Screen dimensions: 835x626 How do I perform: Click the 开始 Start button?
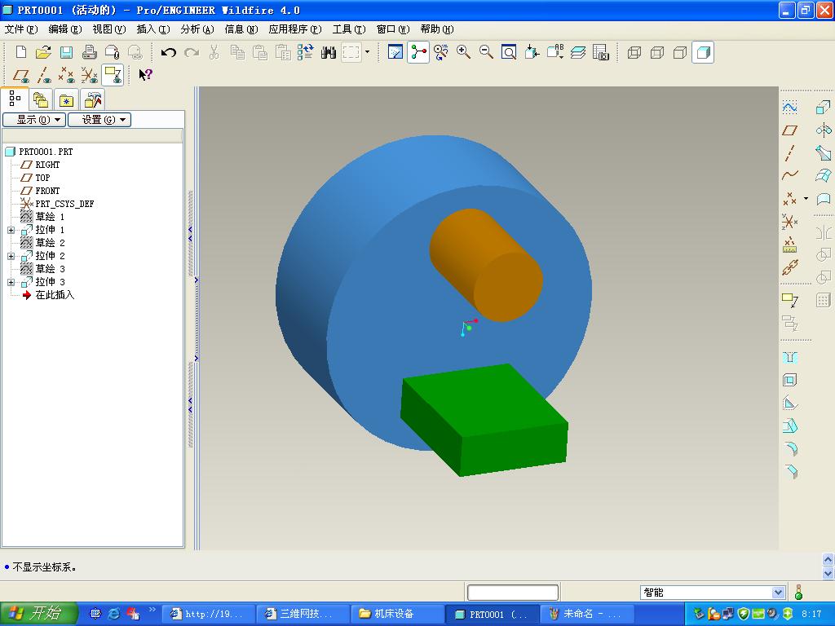point(39,613)
